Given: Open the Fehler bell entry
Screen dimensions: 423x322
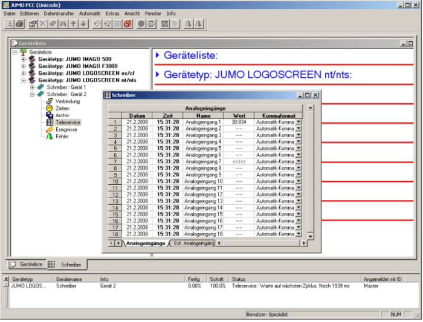Looking at the screenshot, I should [x=62, y=137].
